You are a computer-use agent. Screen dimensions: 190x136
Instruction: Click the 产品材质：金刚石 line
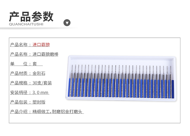28,73
